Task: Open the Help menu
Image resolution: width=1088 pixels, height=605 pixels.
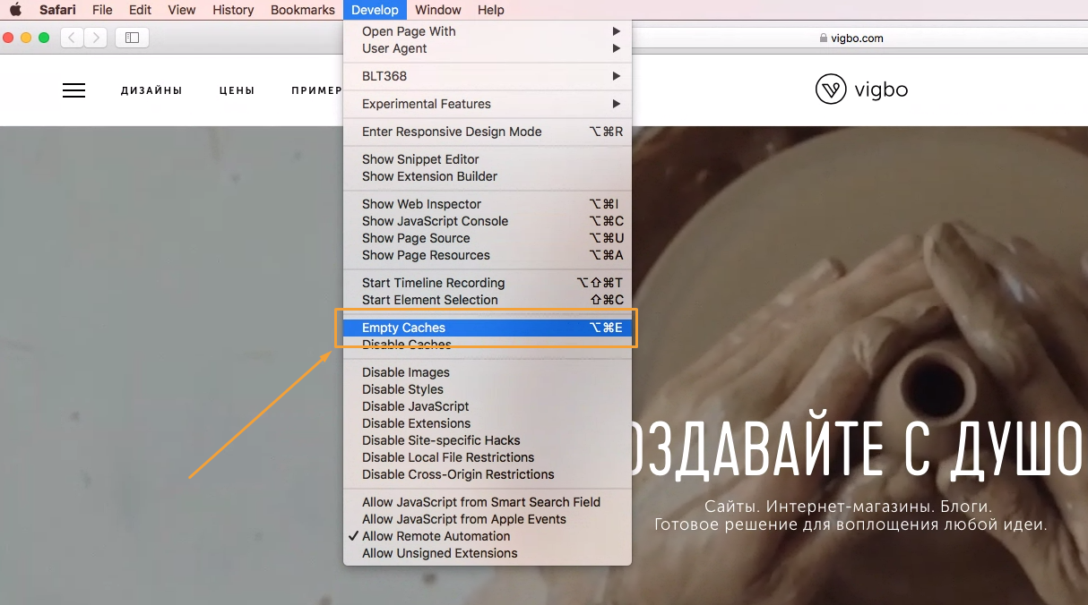Action: tap(491, 10)
